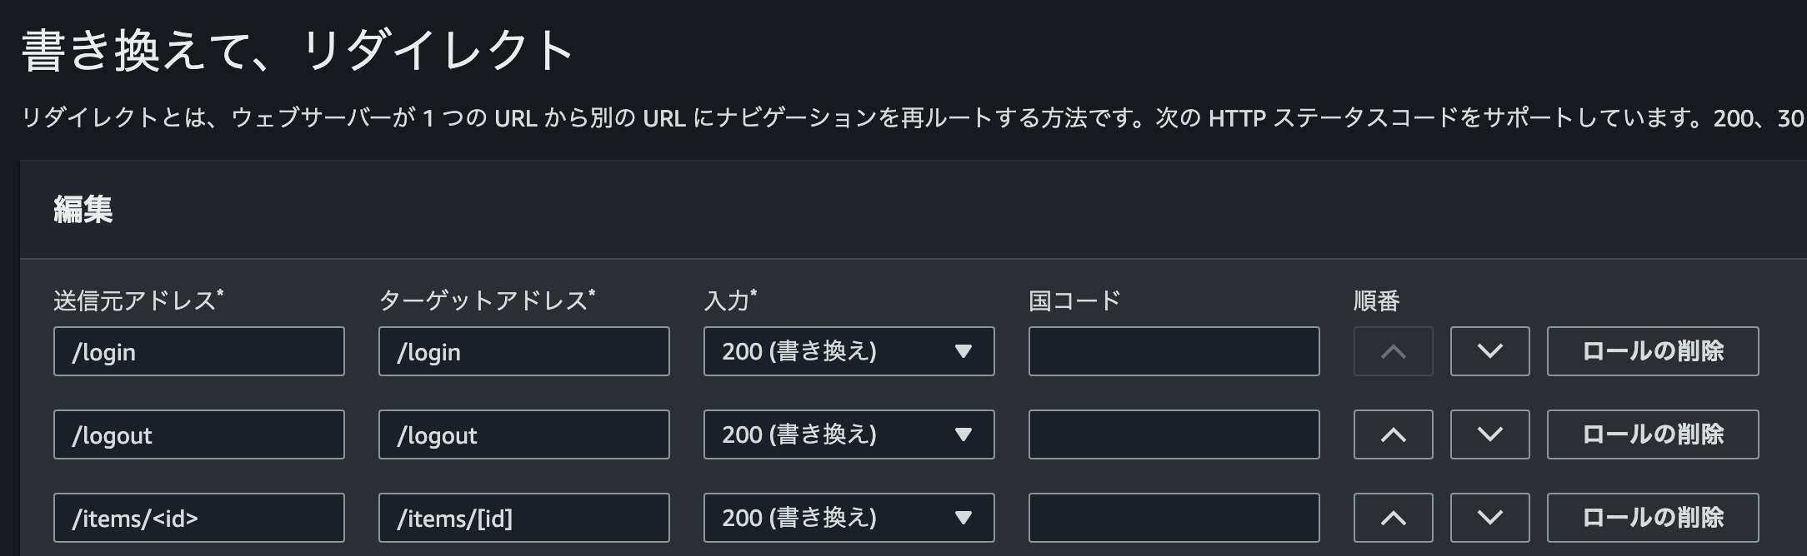Click the disabled up arrow on the first rule
Image resolution: width=1807 pixels, height=556 pixels.
1393,351
